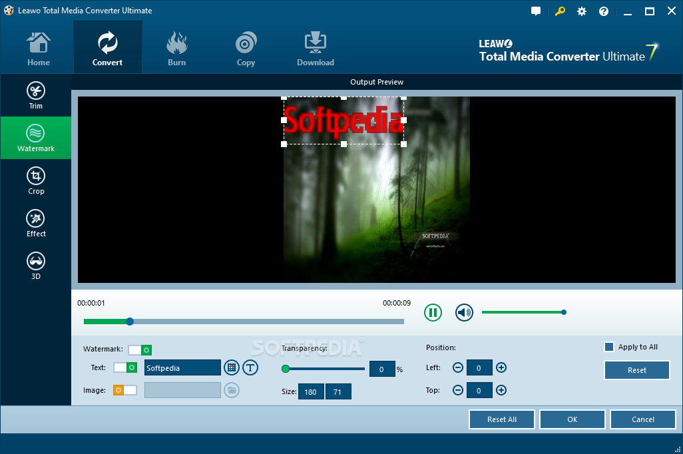Mute audio with the speaker icon
Screen dimensions: 683x454
tap(465, 312)
